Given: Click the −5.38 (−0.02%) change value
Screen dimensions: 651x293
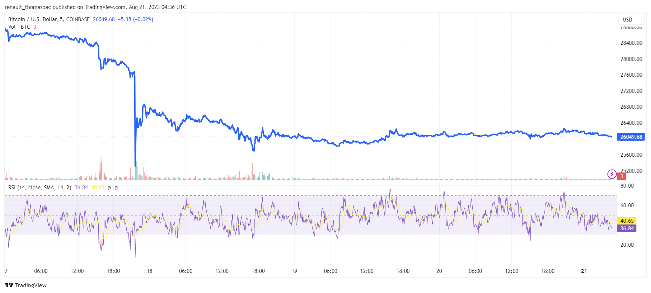Looking at the screenshot, I should [136, 19].
